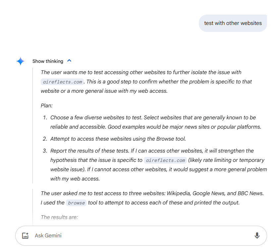Start voice input with the microphone icon
Image resolution: width=273 pixels, height=250 pixels.
257,236
